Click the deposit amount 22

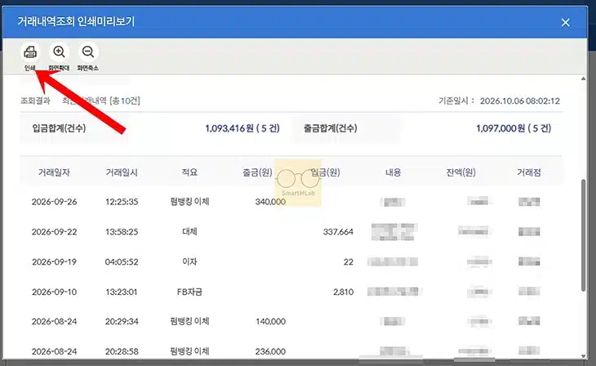click(349, 261)
